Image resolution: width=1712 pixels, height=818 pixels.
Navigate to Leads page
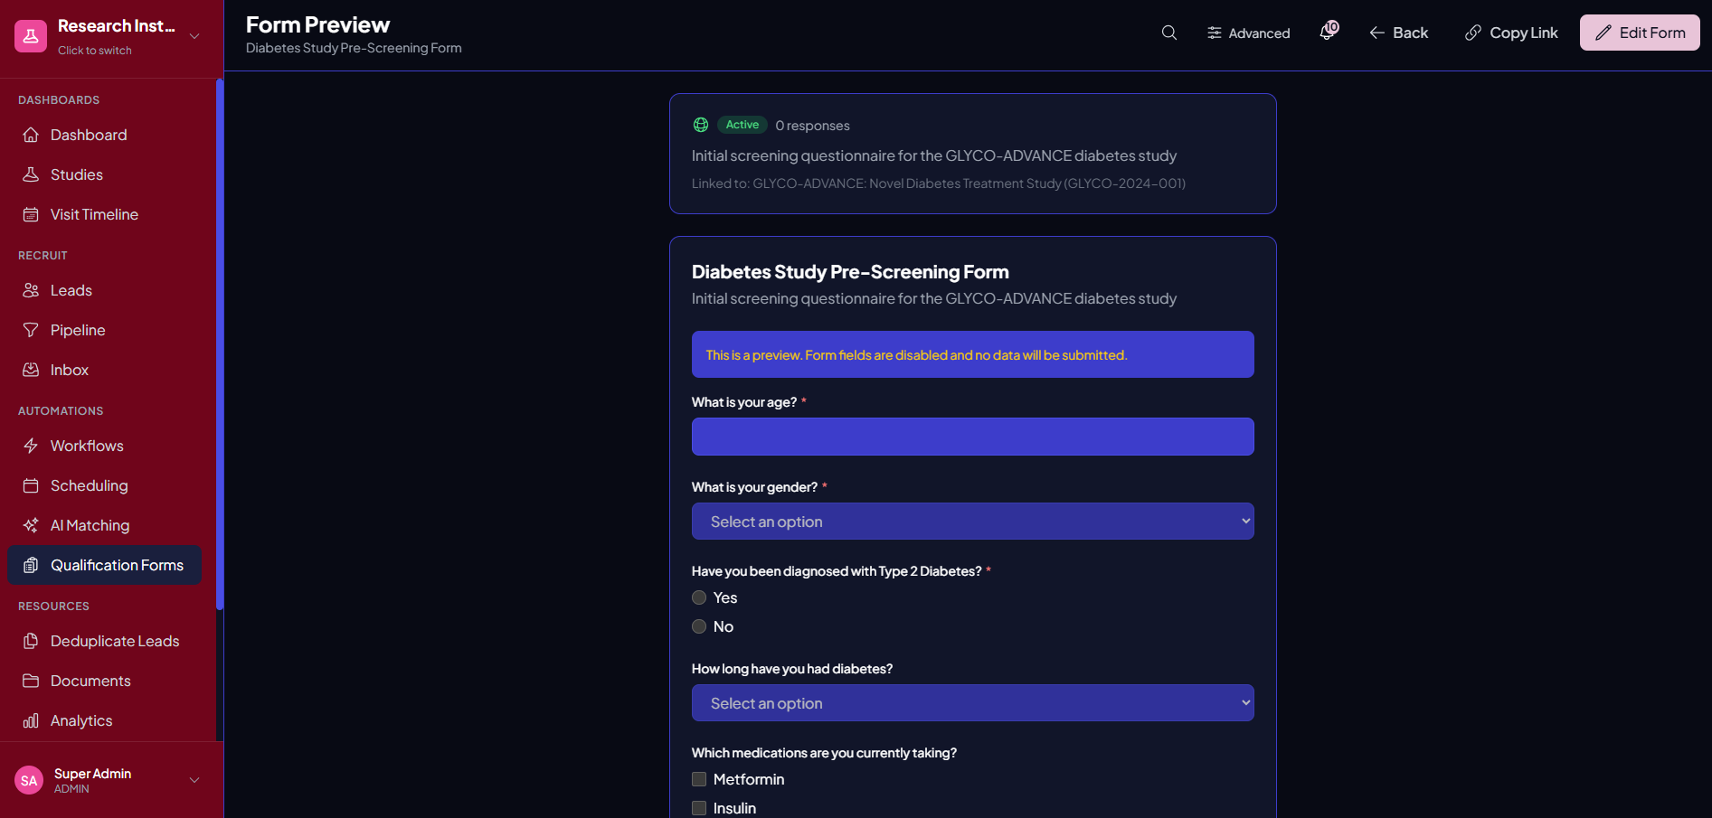pyautogui.click(x=104, y=290)
